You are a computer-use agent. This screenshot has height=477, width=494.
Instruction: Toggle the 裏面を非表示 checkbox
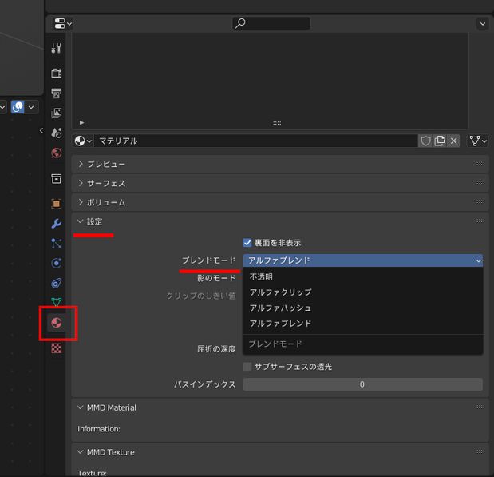[x=247, y=242]
